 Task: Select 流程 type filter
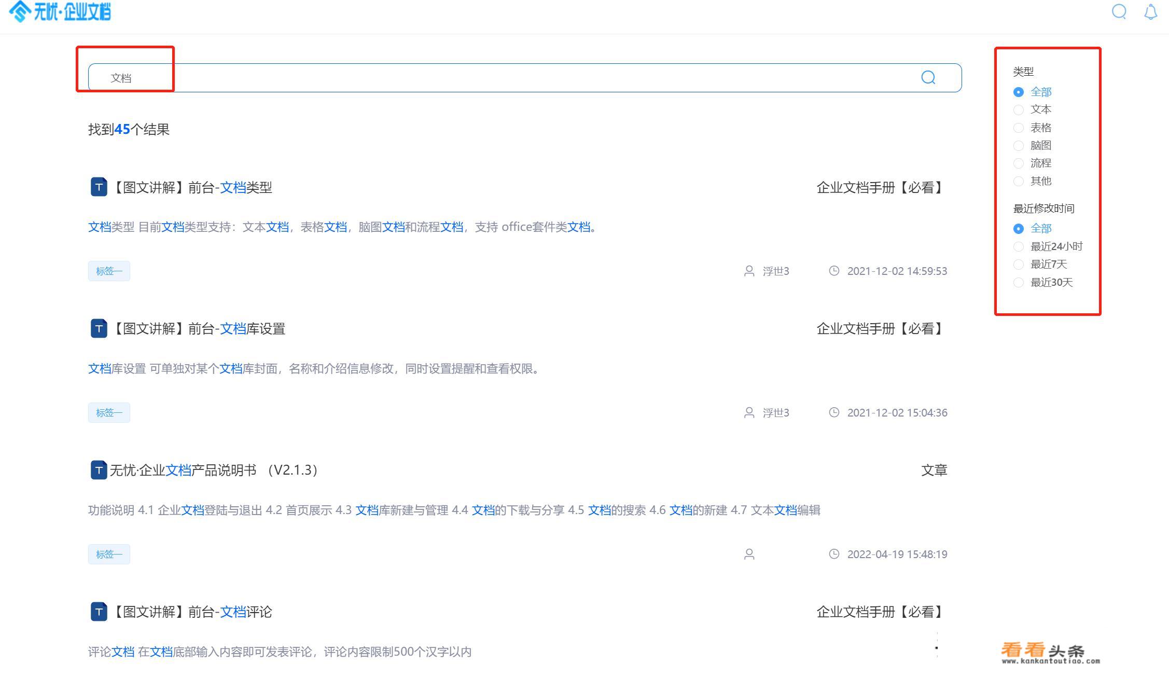click(x=1032, y=163)
